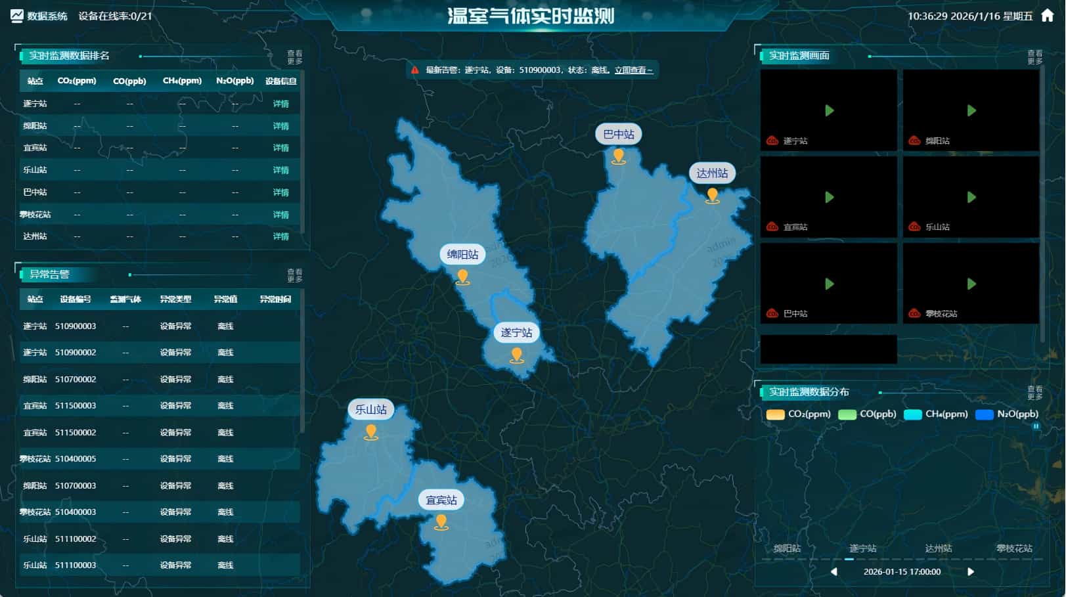Click the 立即查看 alert link
1066x597 pixels.
pyautogui.click(x=632, y=70)
